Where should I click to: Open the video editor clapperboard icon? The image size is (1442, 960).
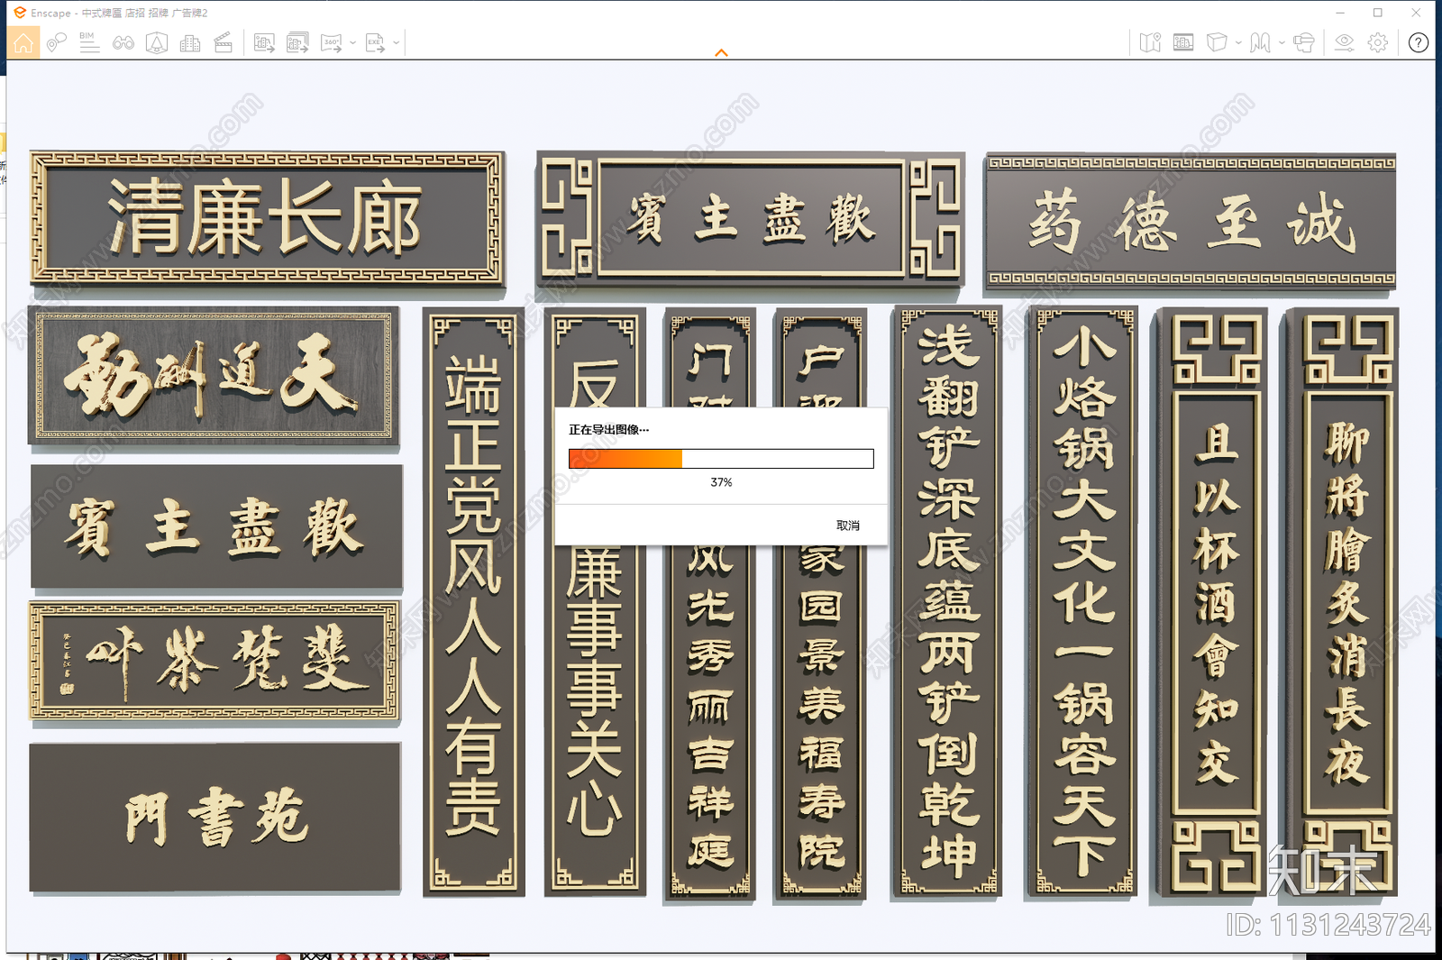(x=224, y=42)
